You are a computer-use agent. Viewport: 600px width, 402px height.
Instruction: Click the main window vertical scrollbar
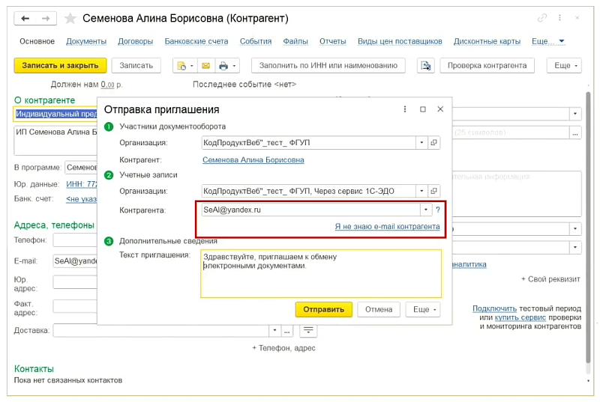click(x=588, y=227)
